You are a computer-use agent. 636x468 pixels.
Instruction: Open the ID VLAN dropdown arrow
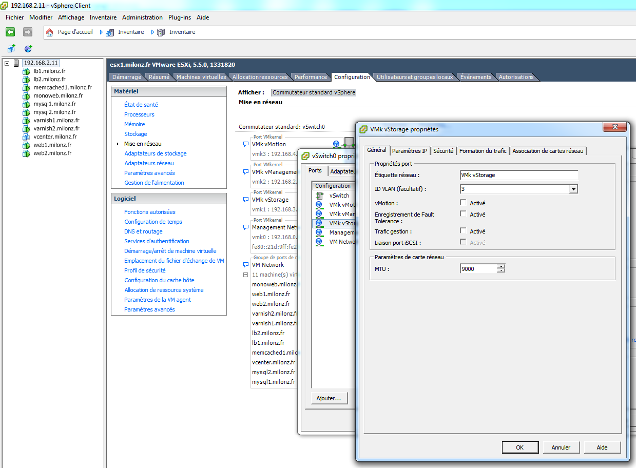(x=573, y=189)
